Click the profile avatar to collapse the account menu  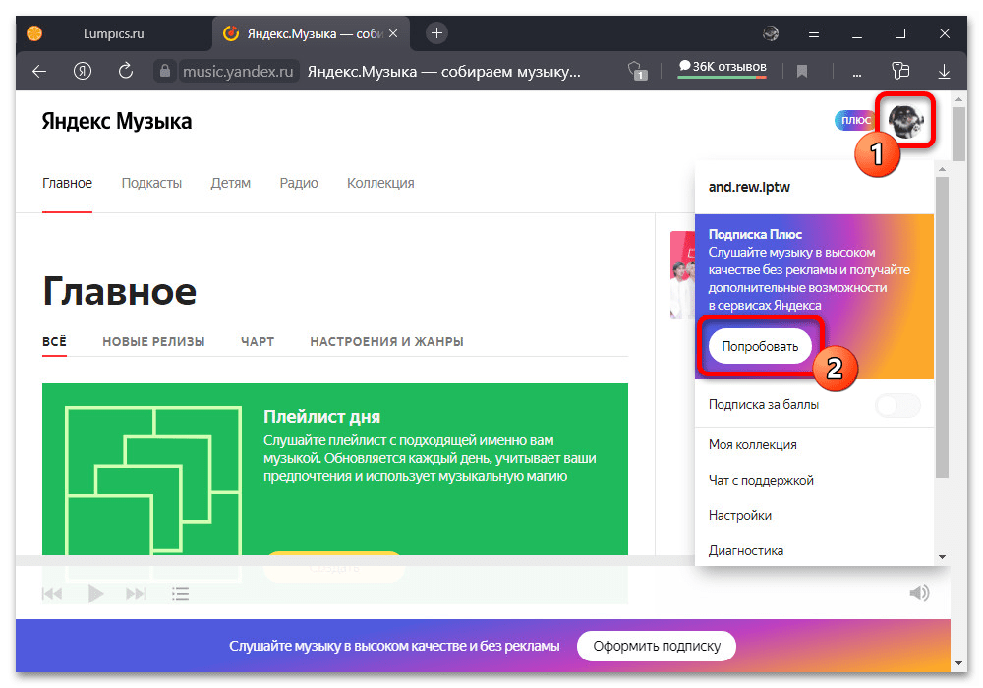click(x=905, y=120)
